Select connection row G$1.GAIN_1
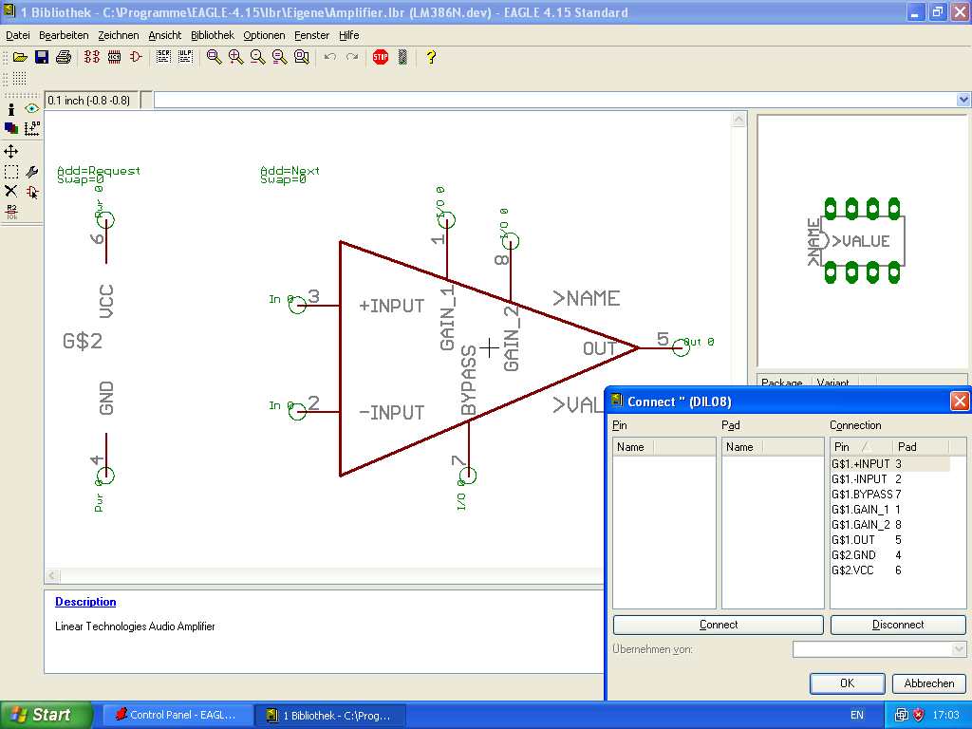This screenshot has height=729, width=972. tap(890, 510)
